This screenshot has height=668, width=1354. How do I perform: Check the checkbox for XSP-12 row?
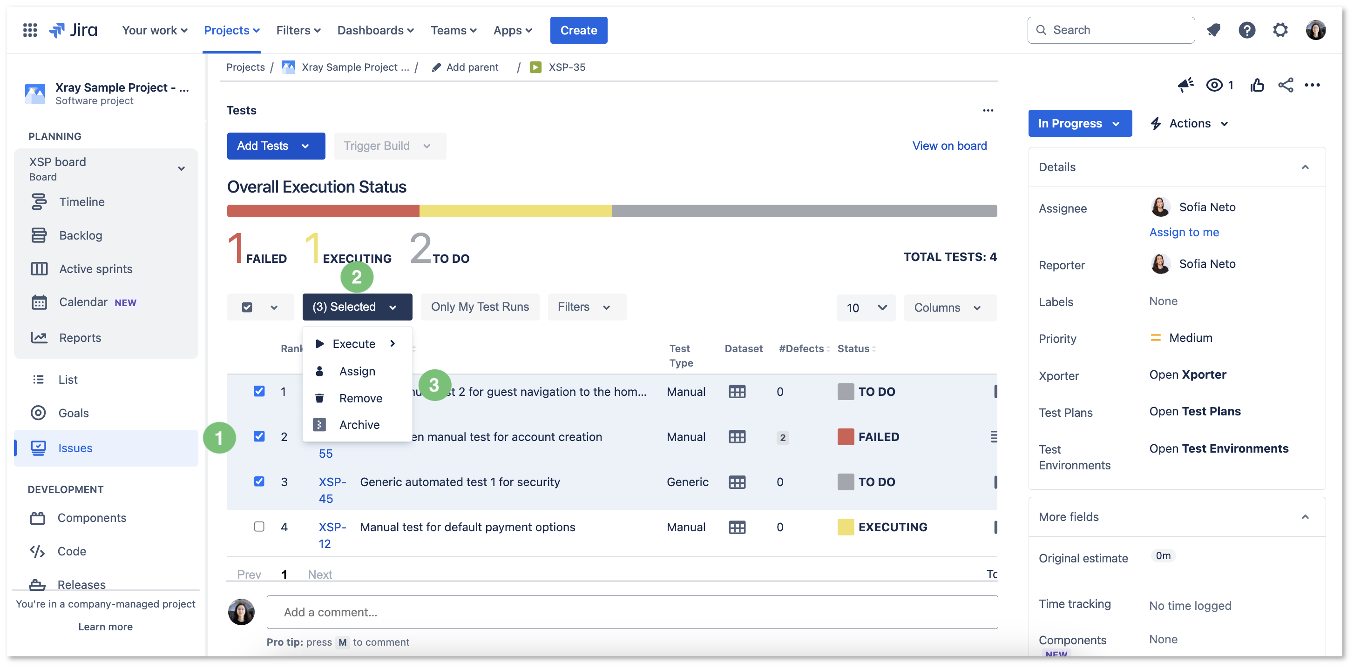point(259,527)
